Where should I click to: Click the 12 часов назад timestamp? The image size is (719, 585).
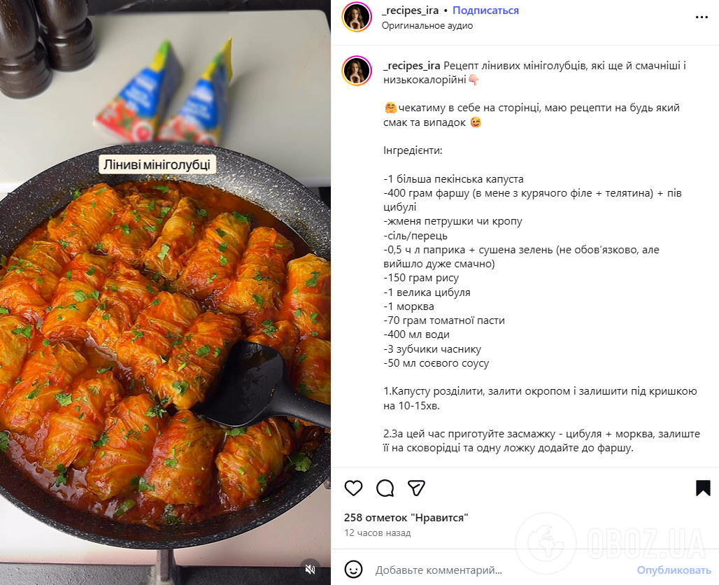pyautogui.click(x=377, y=533)
